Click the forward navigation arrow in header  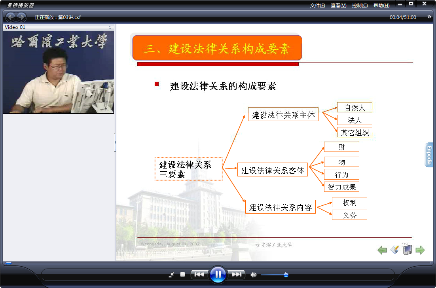click(x=21, y=17)
